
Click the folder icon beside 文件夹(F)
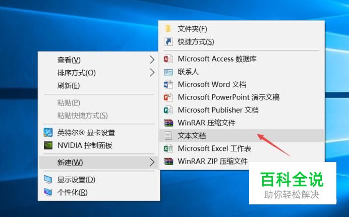coord(168,29)
